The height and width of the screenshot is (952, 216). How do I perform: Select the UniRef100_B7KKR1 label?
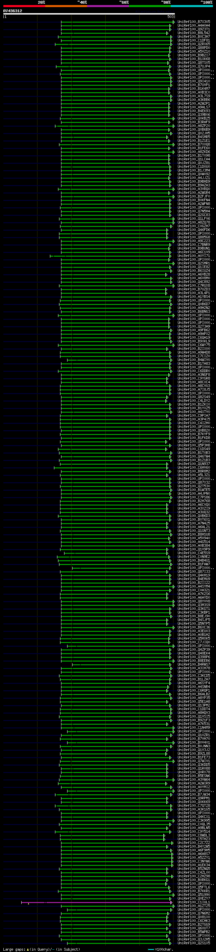tap(193, 891)
